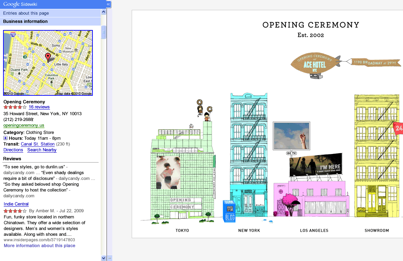
Task: Open the OC TV screen
Action: (x=291, y=136)
